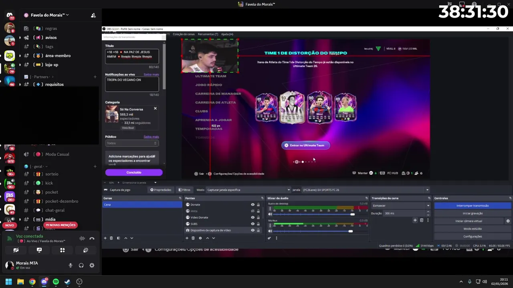Share your screen in Discord voice panel
The width and height of the screenshot is (513, 288).
[x=39, y=250]
